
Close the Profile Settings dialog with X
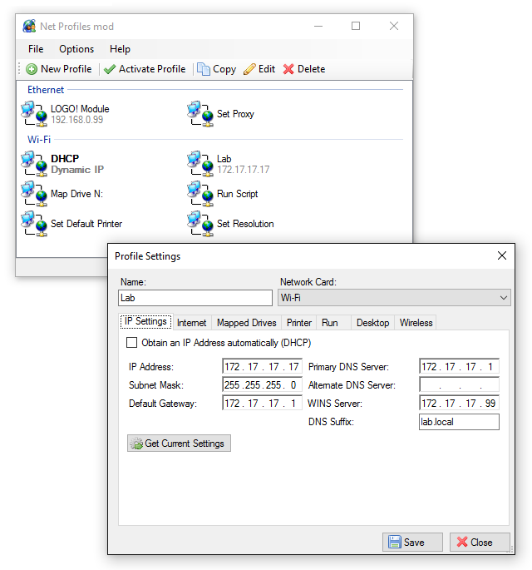click(x=502, y=255)
